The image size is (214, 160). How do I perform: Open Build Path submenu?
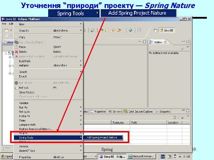(48, 61)
